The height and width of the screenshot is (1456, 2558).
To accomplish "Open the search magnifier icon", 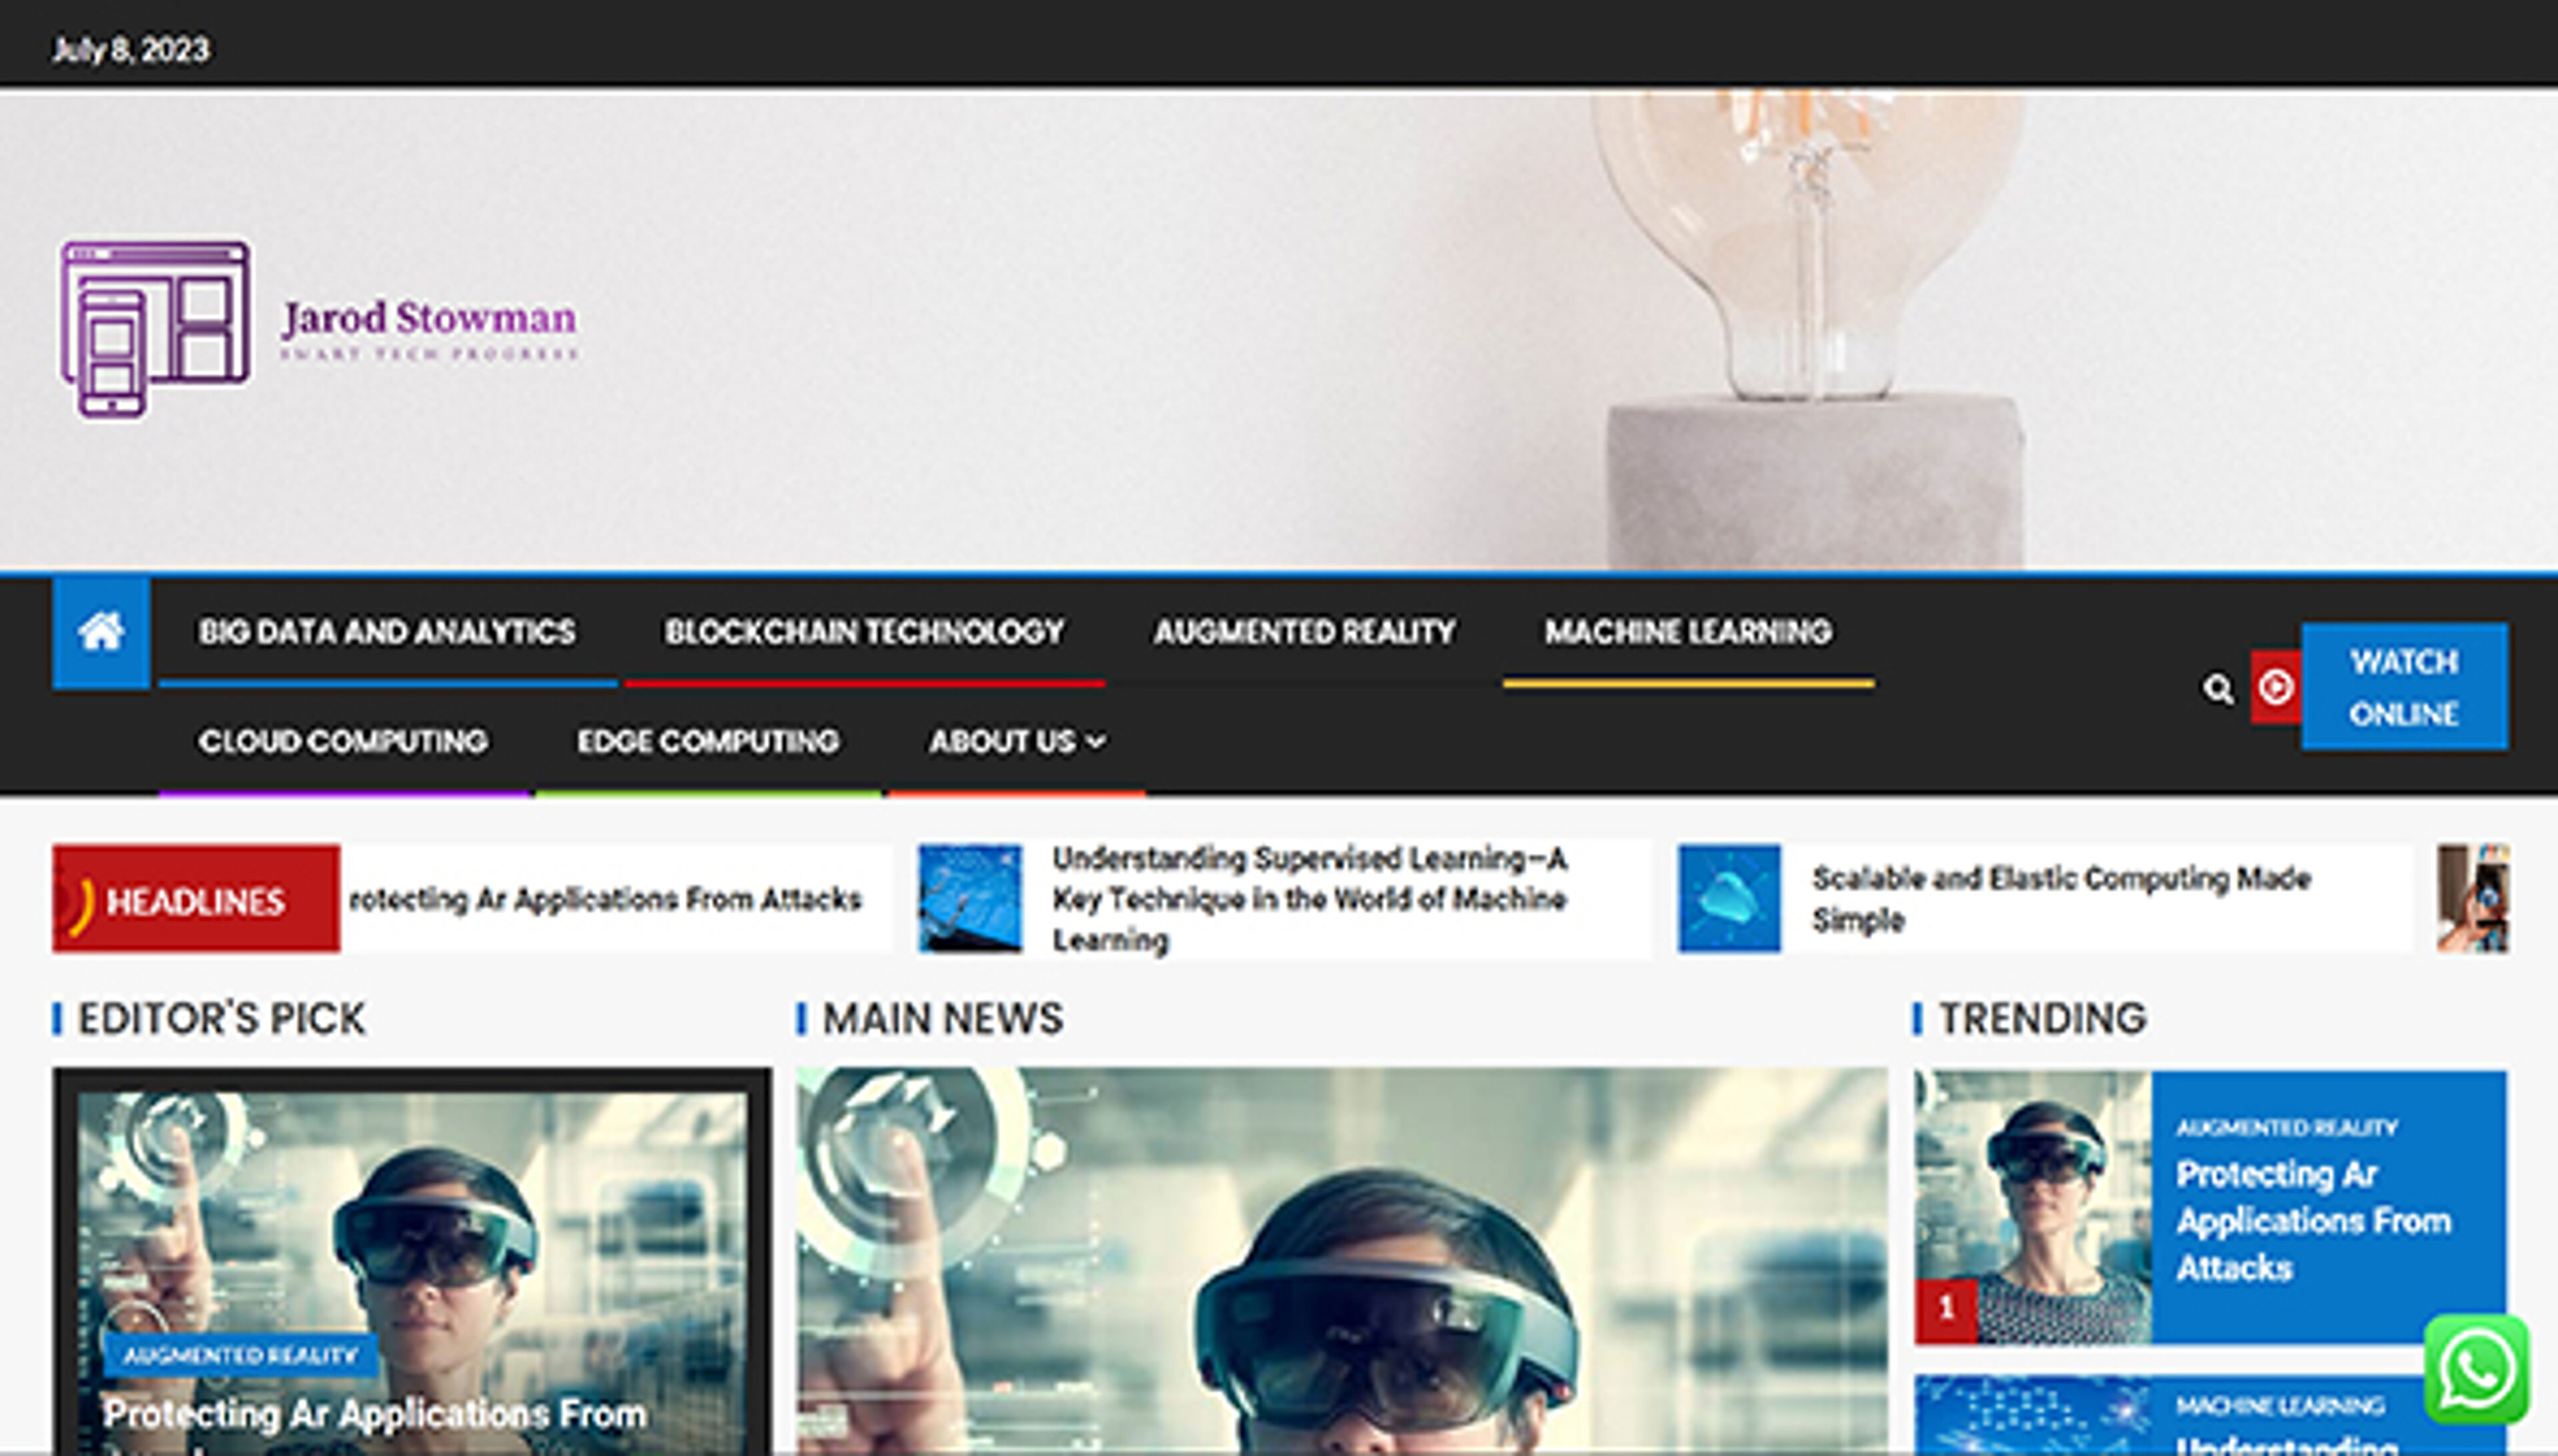I will click(x=2217, y=688).
